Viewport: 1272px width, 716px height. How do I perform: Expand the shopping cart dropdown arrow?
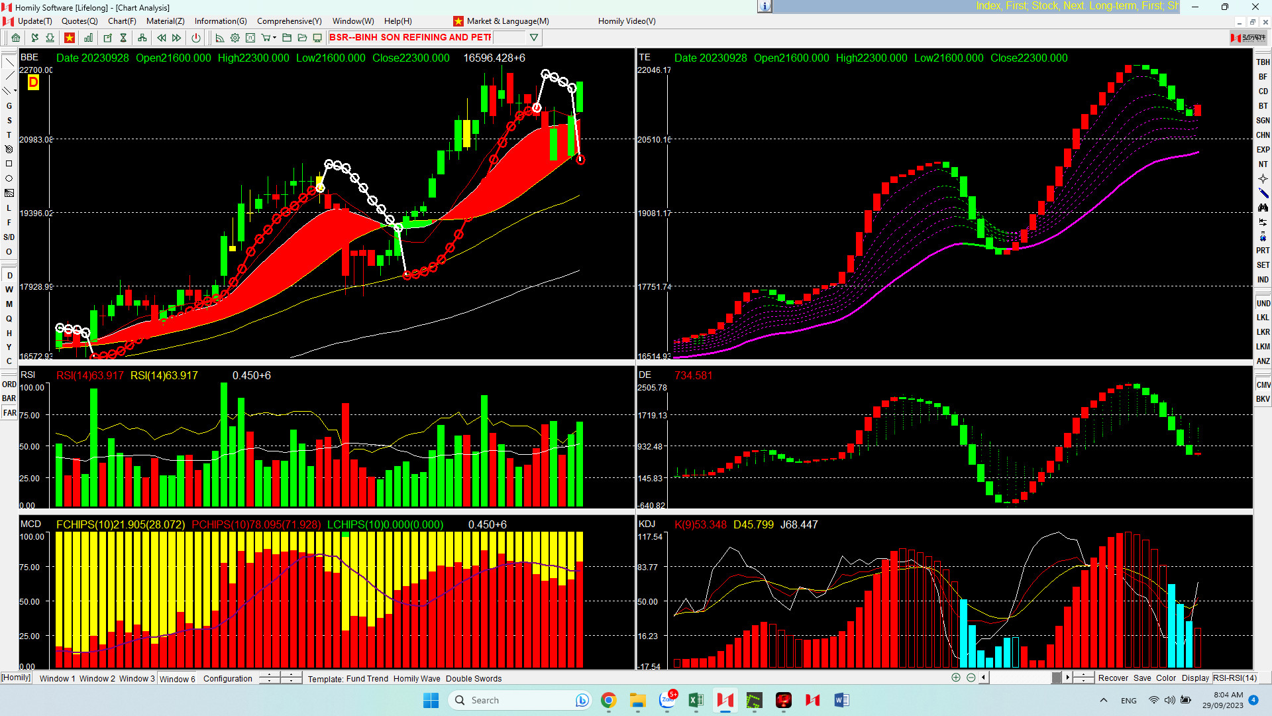coord(274,38)
